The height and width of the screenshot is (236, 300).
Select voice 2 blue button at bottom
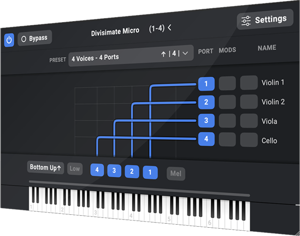tap(132, 172)
